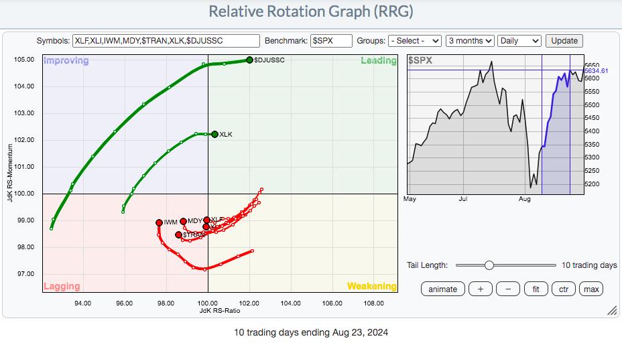Click the ctr center button
This screenshot has height=343, width=622.
click(564, 289)
